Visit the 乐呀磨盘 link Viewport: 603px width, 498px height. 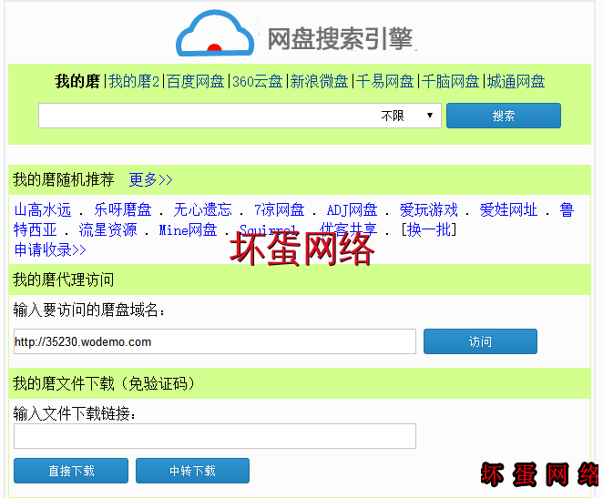[x=123, y=209]
